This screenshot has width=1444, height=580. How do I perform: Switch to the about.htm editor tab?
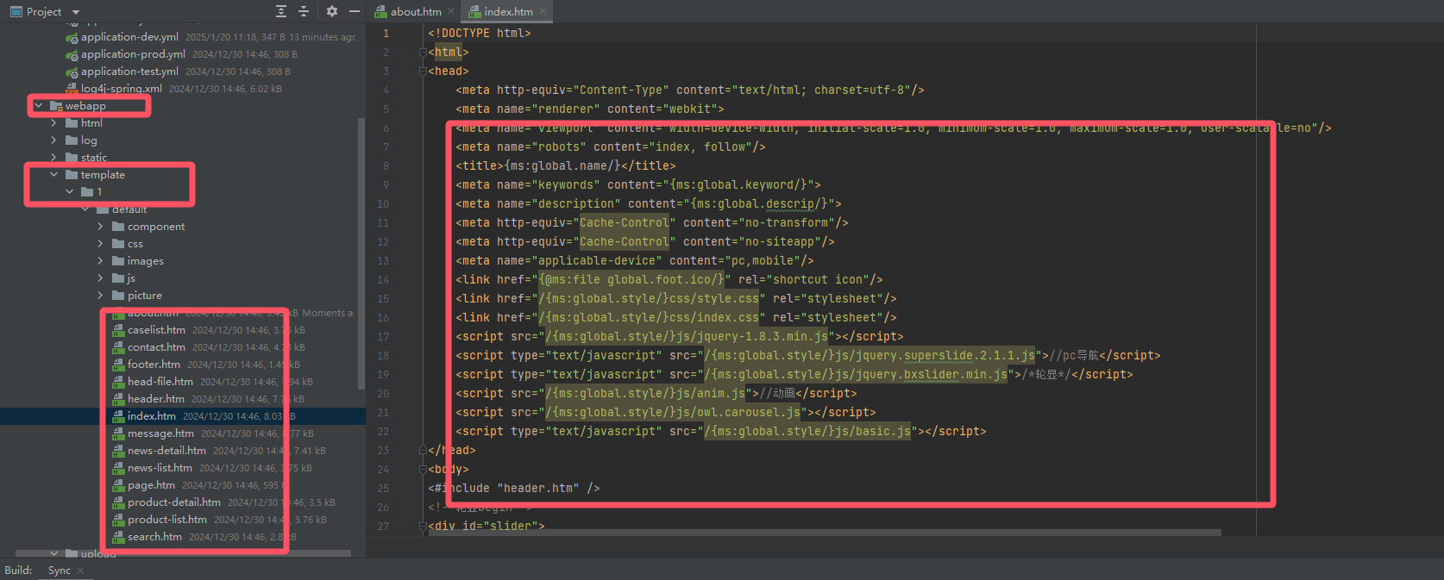(x=415, y=11)
